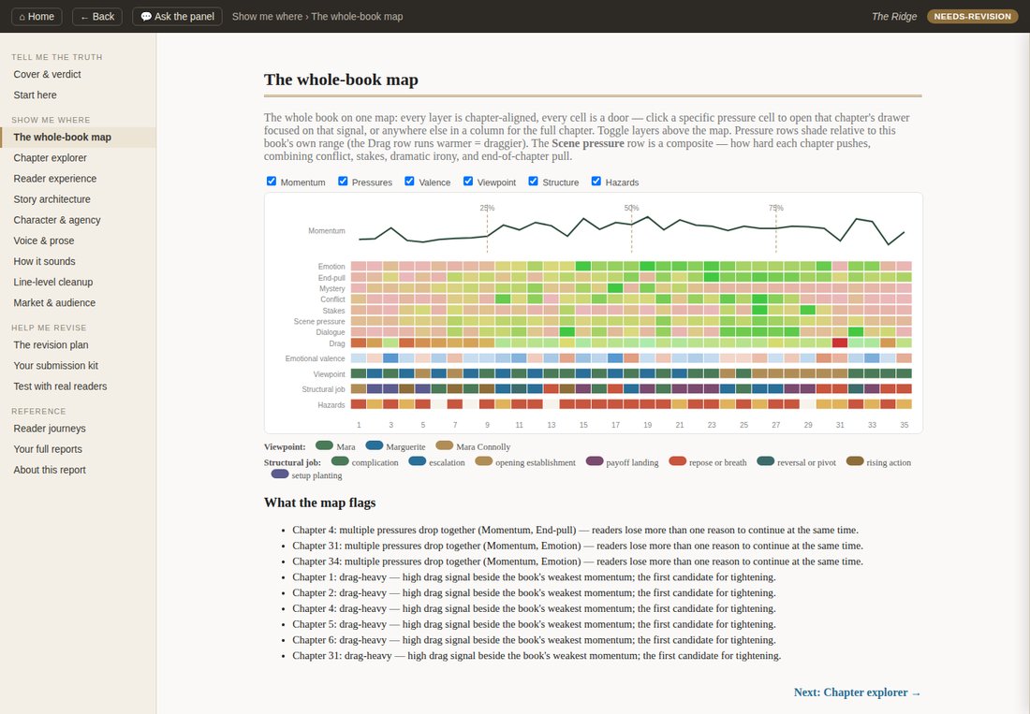Select the Mara viewpoint legend swatch
Image resolution: width=1030 pixels, height=714 pixels.
coord(325,445)
